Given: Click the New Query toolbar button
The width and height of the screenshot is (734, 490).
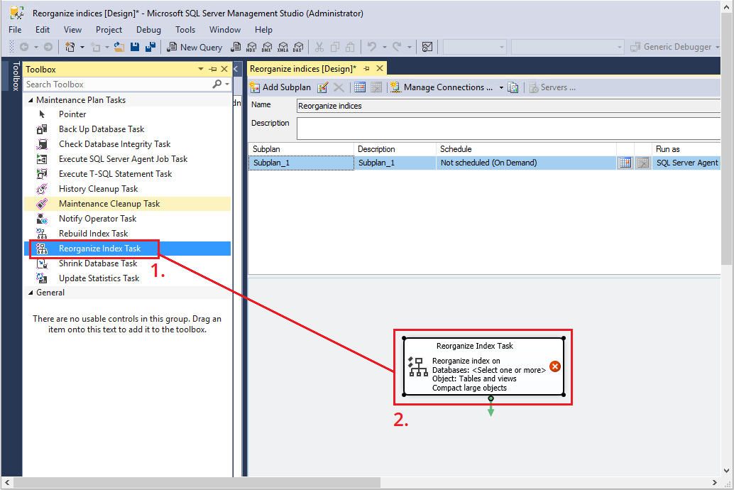Looking at the screenshot, I should click(x=195, y=47).
